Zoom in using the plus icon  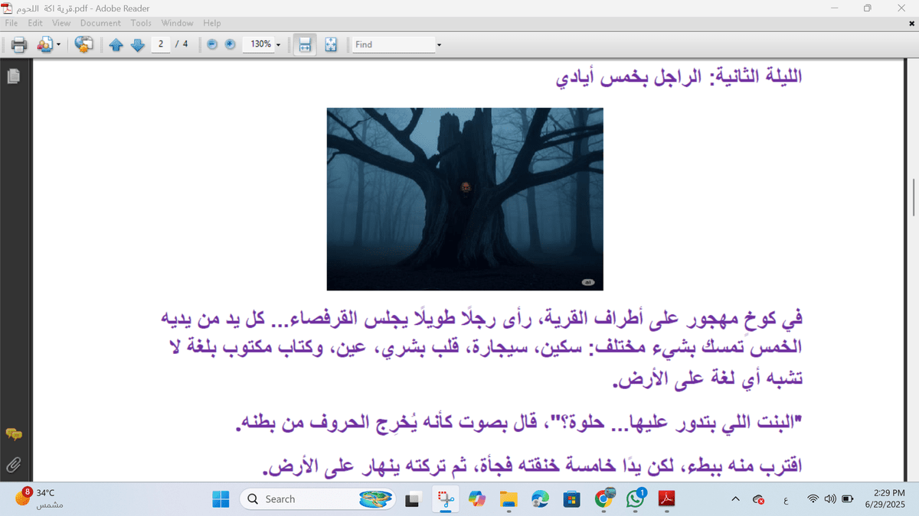tap(229, 44)
